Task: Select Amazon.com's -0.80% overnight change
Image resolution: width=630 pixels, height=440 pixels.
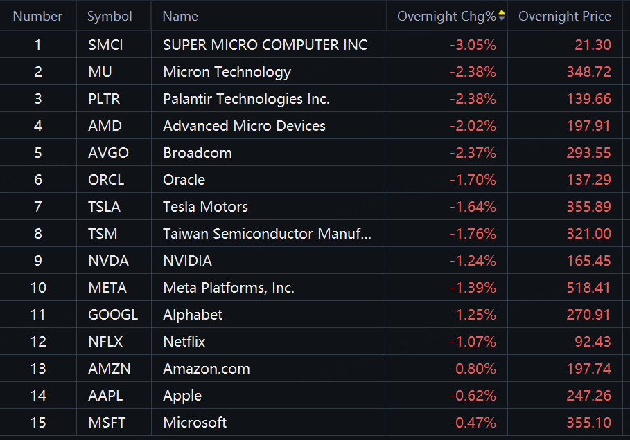Action: 473,369
